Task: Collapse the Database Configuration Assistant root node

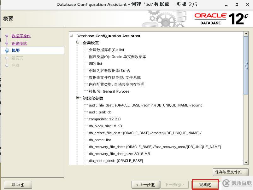Action: 72,35
